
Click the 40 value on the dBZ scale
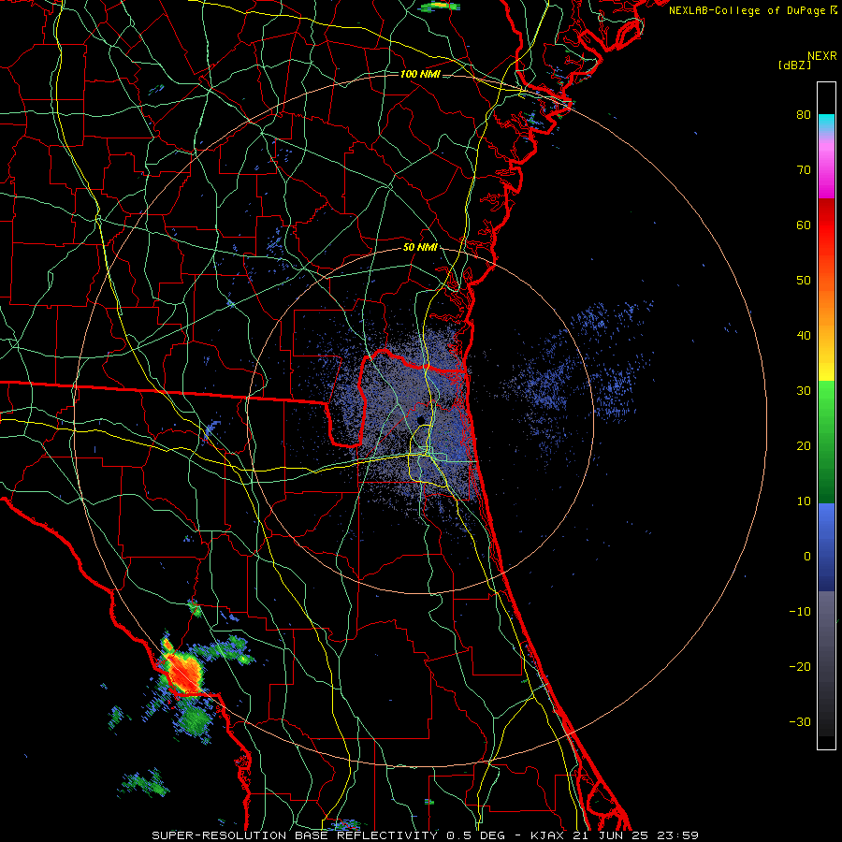click(x=804, y=336)
